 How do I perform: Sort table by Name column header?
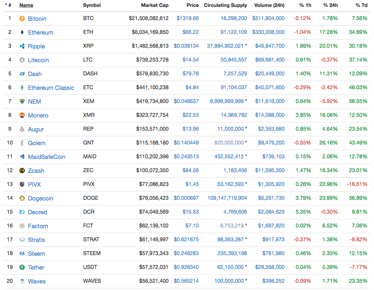tap(26, 5)
